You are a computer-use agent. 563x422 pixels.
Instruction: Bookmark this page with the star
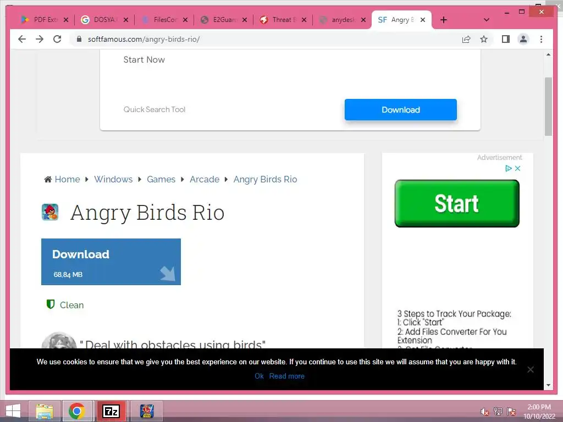click(x=484, y=39)
